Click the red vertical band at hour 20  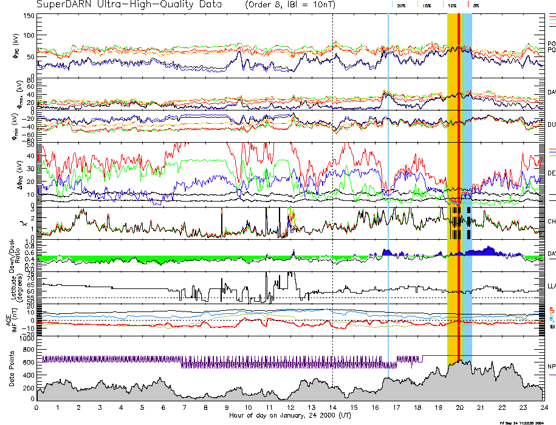pyautogui.click(x=459, y=188)
